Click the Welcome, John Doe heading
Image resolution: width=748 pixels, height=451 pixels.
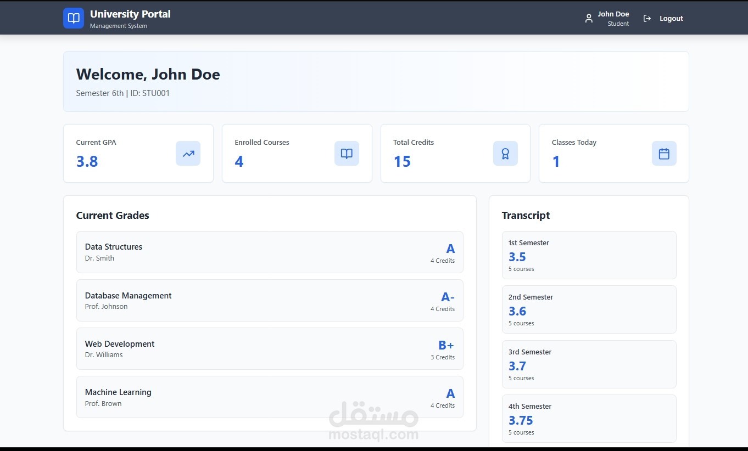[148, 75]
